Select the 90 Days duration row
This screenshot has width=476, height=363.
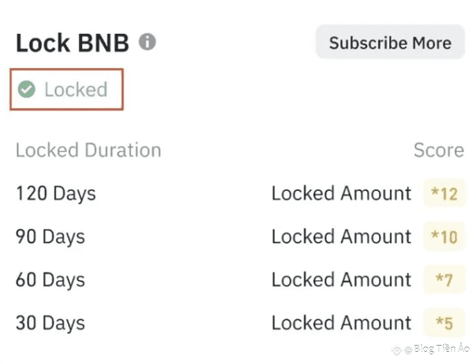240,237
